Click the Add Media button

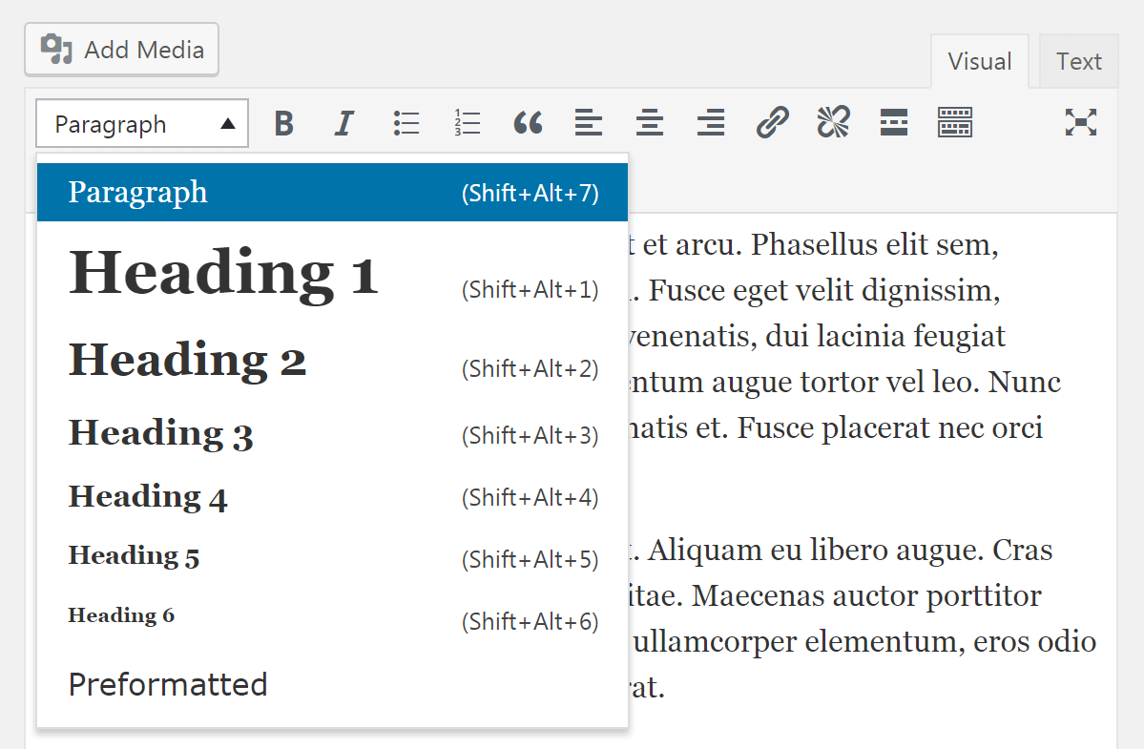click(122, 50)
